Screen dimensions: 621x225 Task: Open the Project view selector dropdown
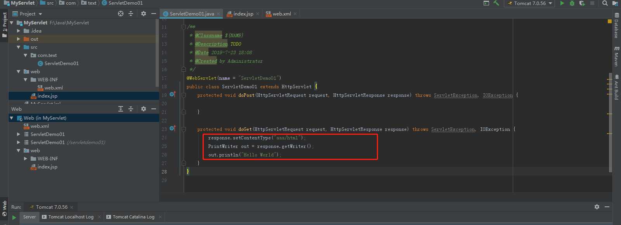click(27, 14)
